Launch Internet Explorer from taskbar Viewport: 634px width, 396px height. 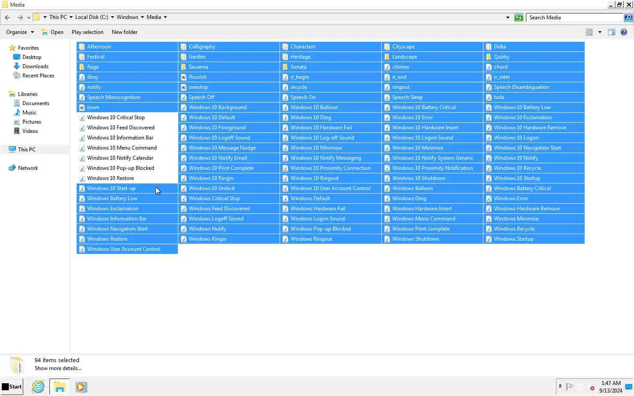click(x=38, y=387)
